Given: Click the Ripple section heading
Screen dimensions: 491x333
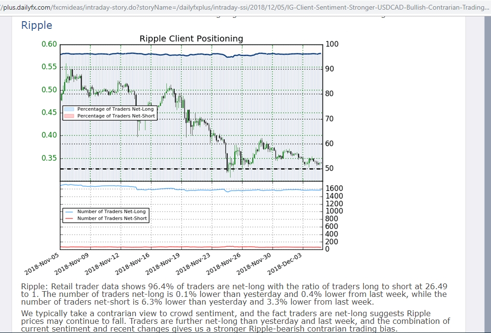Looking at the screenshot, I should 37,26.
